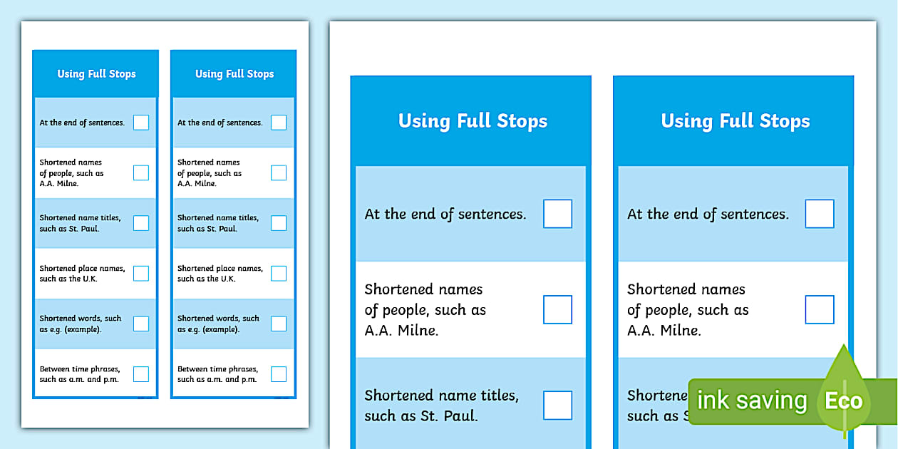Check the "St. Paul" box in small page's left column
The height and width of the screenshot is (449, 898).
[141, 223]
